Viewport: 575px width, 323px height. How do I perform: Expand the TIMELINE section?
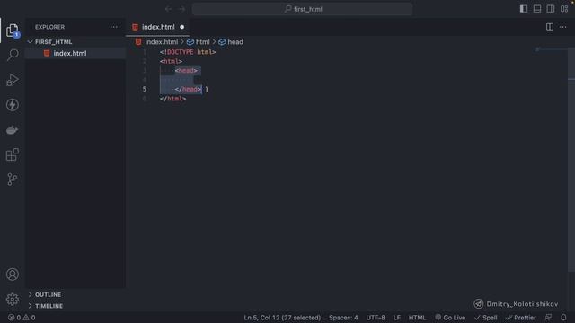[75, 306]
